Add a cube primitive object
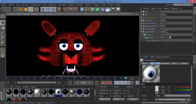The height and width of the screenshot is (104, 196). 82,9
